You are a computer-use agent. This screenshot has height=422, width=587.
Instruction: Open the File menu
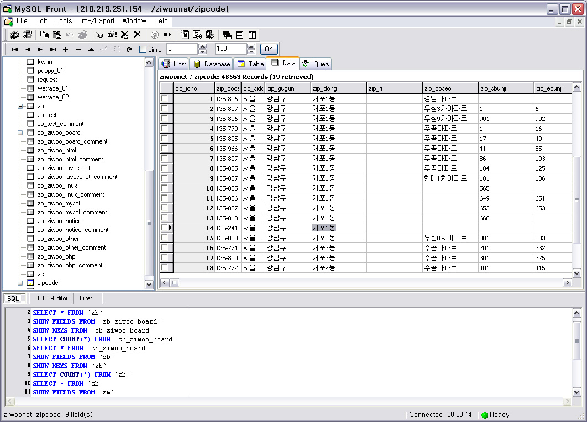coord(22,21)
